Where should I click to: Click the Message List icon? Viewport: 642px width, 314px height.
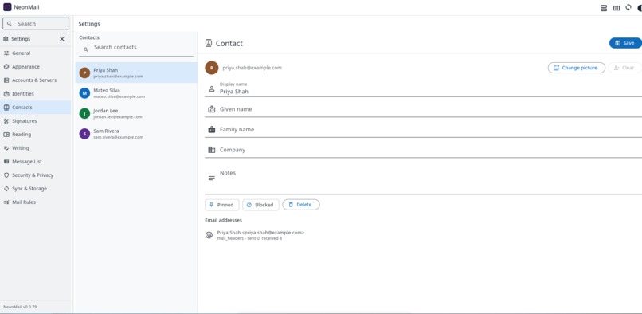pyautogui.click(x=6, y=162)
